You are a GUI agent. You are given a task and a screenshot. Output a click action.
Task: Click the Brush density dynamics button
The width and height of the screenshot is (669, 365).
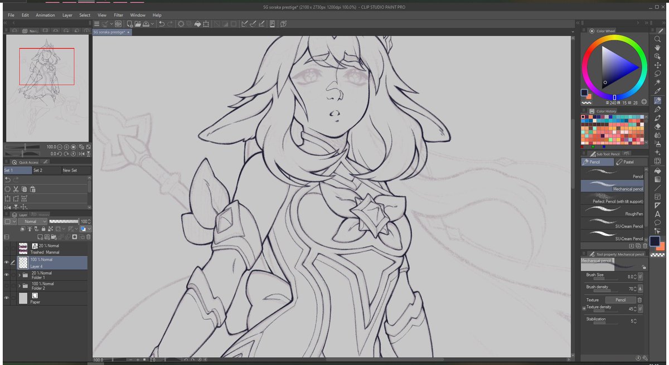pos(640,288)
